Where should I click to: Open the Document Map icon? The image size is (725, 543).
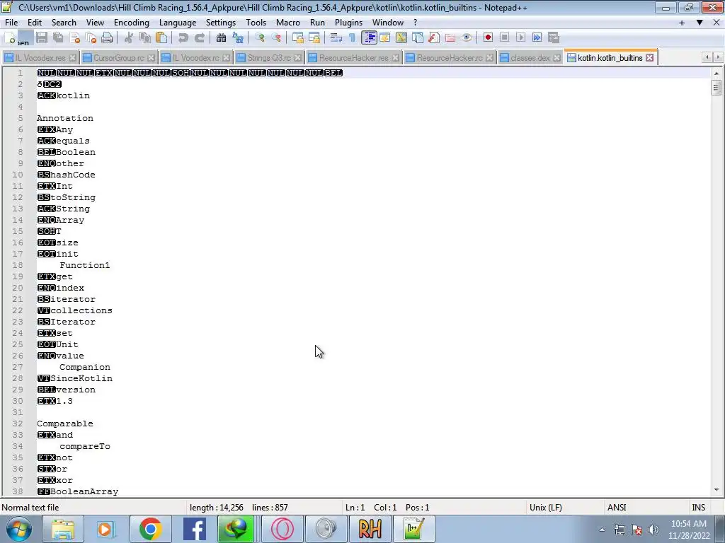401,38
